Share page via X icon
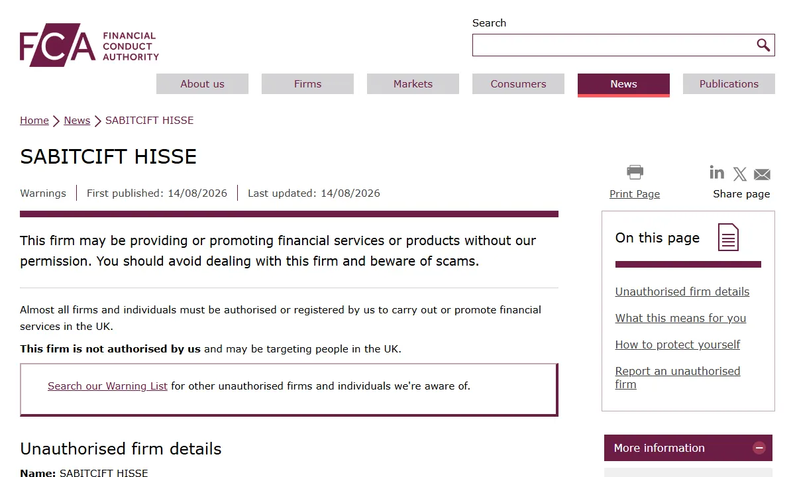The image size is (795, 477). pos(740,174)
